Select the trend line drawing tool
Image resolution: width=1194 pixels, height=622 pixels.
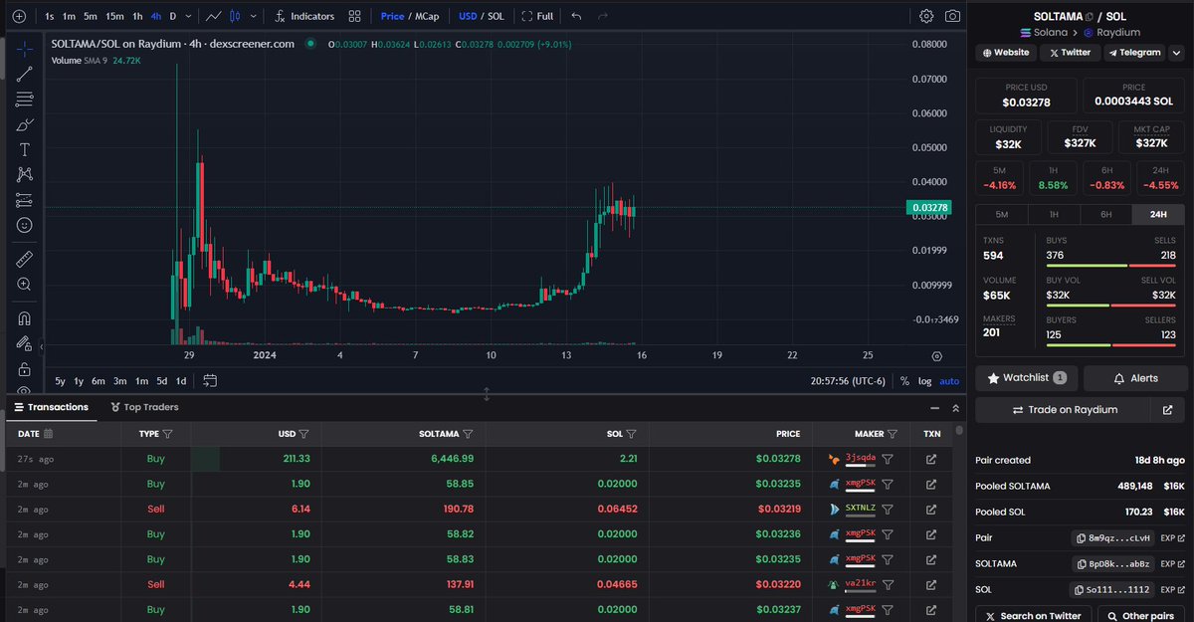click(25, 74)
